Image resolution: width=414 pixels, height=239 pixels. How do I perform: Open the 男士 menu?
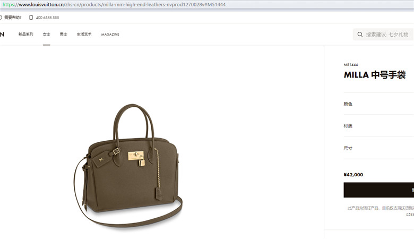pos(63,35)
